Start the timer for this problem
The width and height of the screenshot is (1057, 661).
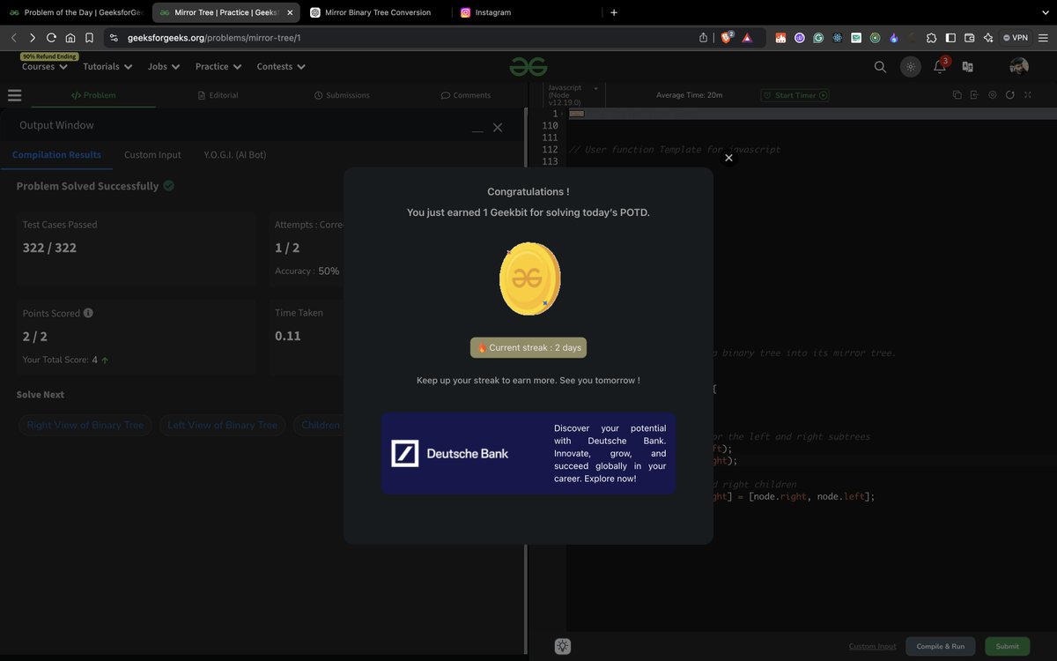click(x=794, y=94)
